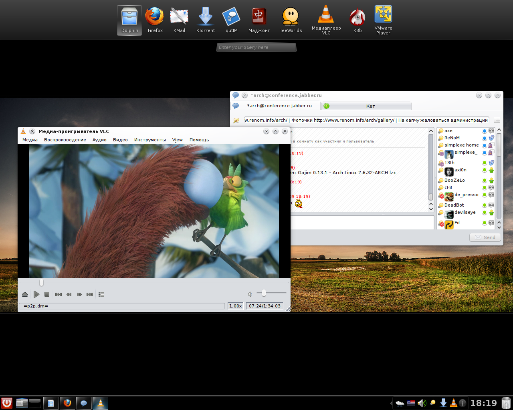Click the VLC volume slider handle
The image size is (513, 410).
(x=264, y=293)
